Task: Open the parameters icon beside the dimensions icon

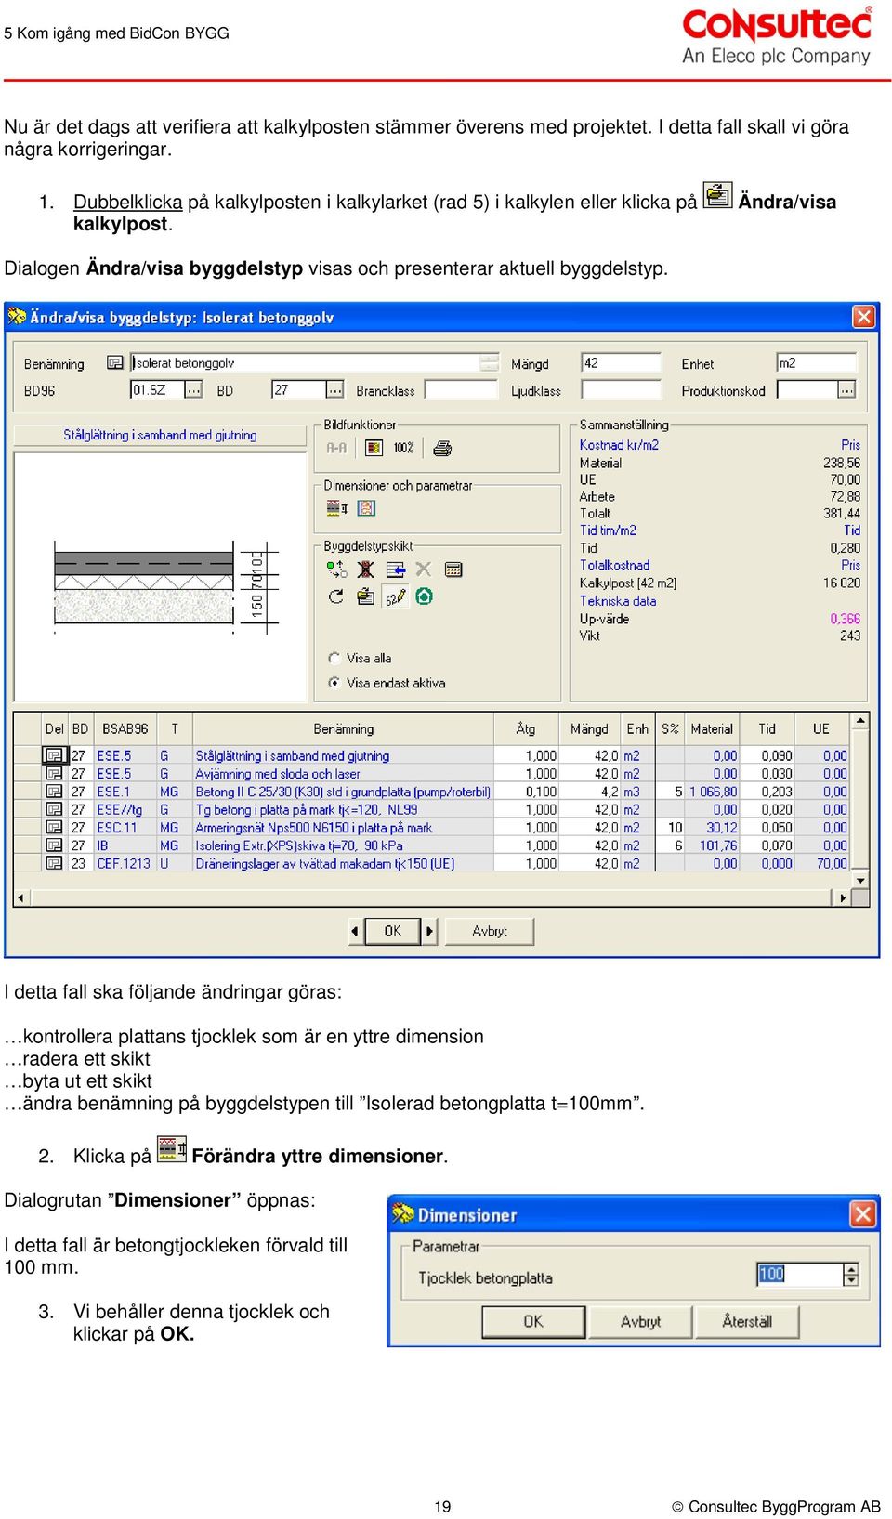Action: click(366, 508)
